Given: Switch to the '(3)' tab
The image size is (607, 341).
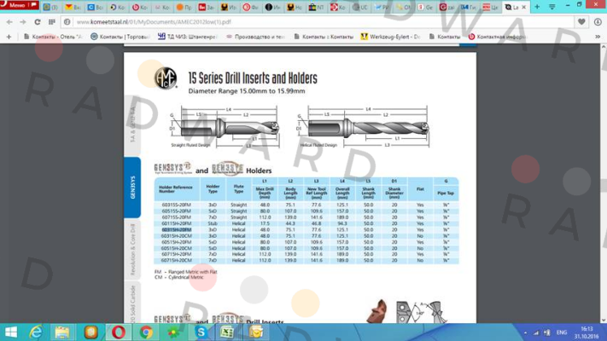Looking at the screenshot, I should [x=50, y=7].
